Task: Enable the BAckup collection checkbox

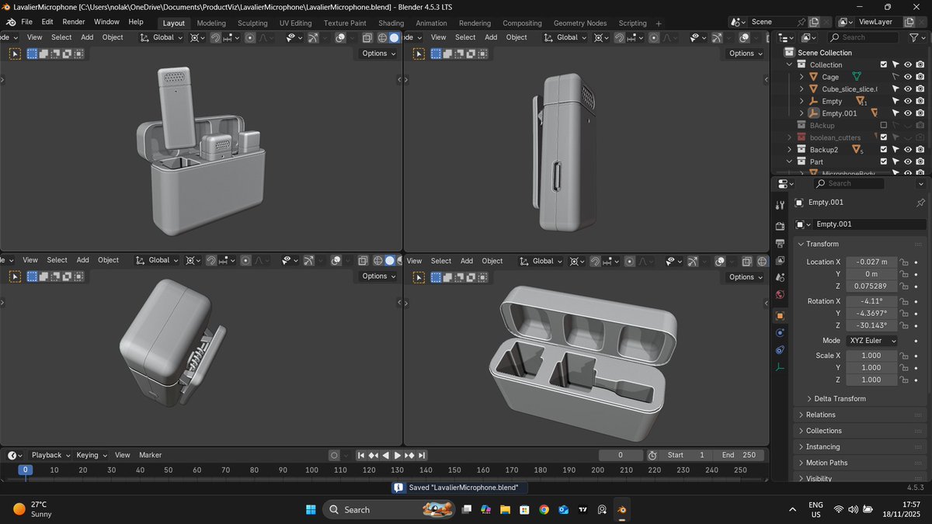Action: click(x=883, y=126)
